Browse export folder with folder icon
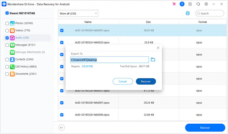 [153, 59]
